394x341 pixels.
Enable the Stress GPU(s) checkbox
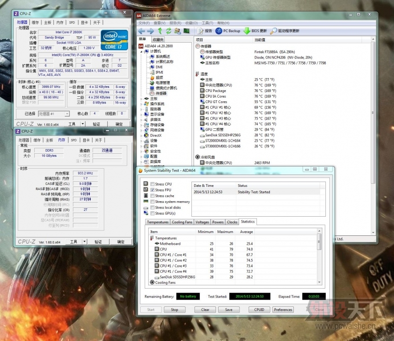pyautogui.click(x=152, y=214)
